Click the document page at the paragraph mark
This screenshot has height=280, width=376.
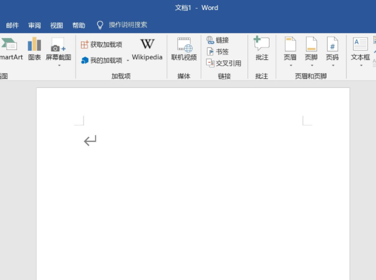click(90, 141)
